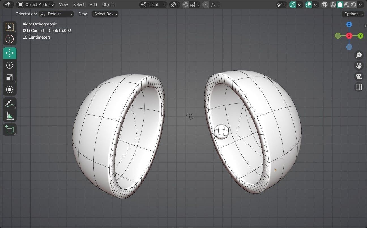Image resolution: width=367 pixels, height=228 pixels.
Task: Click the Zoom viewport magnifier icon
Action: point(359,55)
